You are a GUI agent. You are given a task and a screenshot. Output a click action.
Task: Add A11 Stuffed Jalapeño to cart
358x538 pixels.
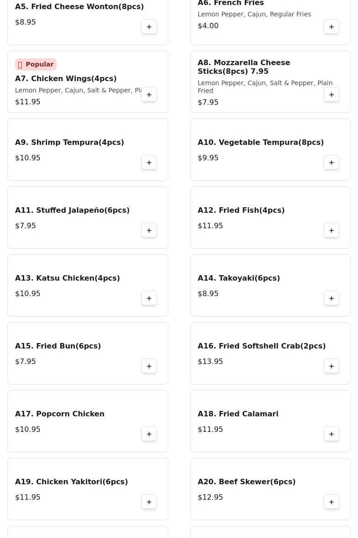pos(149,231)
